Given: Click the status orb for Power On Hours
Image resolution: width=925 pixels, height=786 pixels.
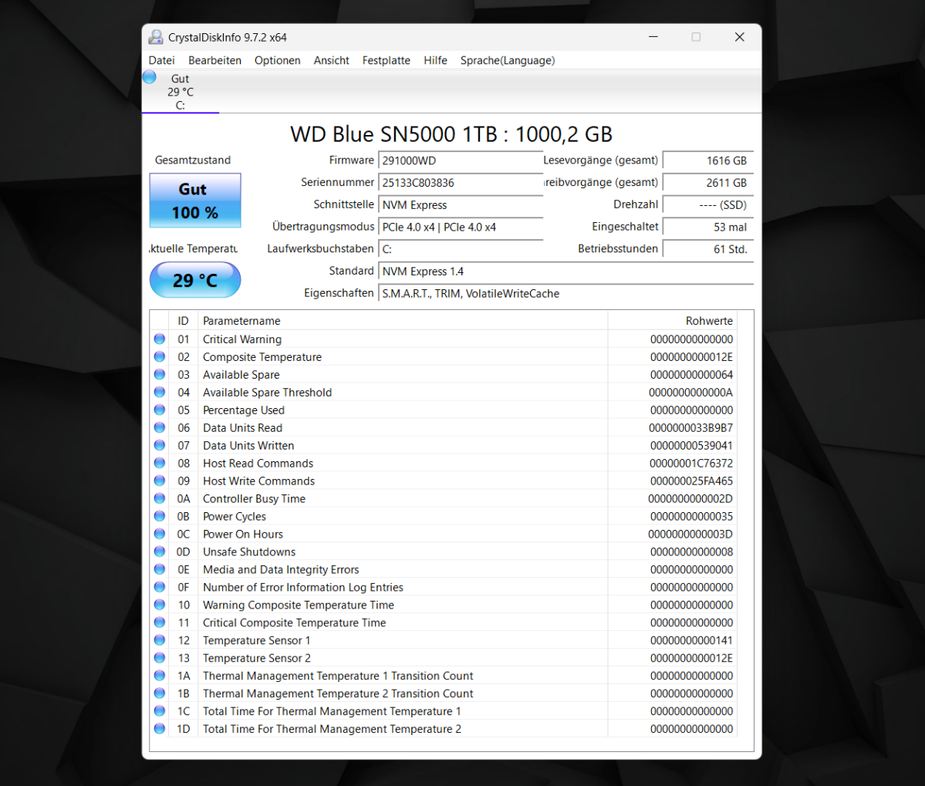Looking at the screenshot, I should 159,534.
